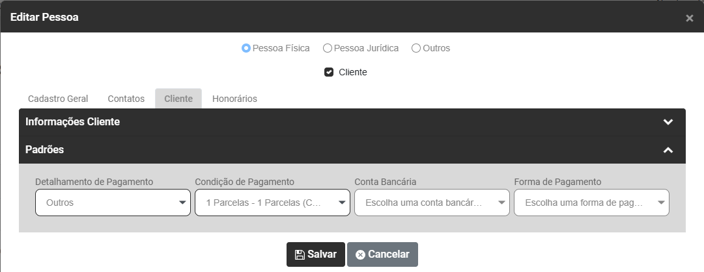The image size is (704, 272).
Task: Click the active Cliente tab
Action: pyautogui.click(x=178, y=99)
